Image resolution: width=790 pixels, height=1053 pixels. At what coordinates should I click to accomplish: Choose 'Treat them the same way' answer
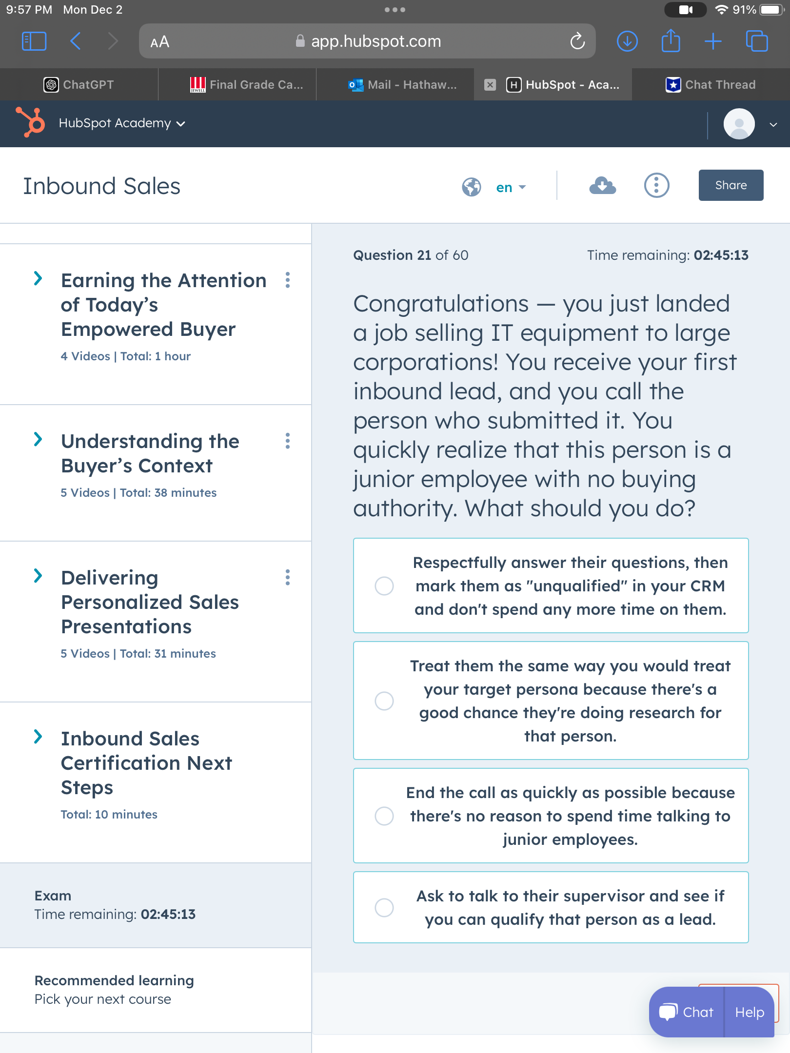384,701
